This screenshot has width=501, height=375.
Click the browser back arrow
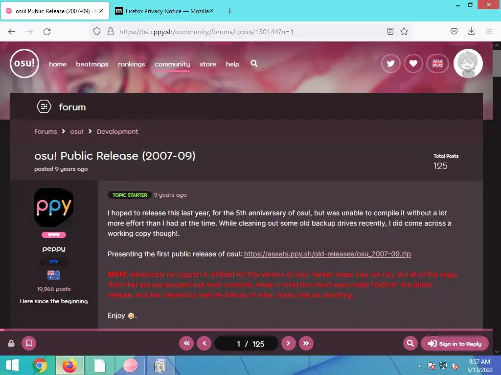coord(12,31)
